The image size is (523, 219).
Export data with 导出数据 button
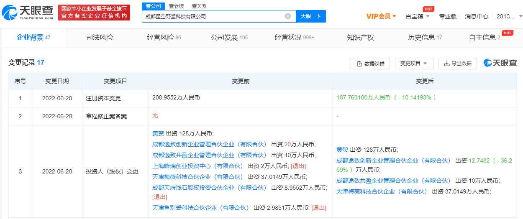coord(457,64)
